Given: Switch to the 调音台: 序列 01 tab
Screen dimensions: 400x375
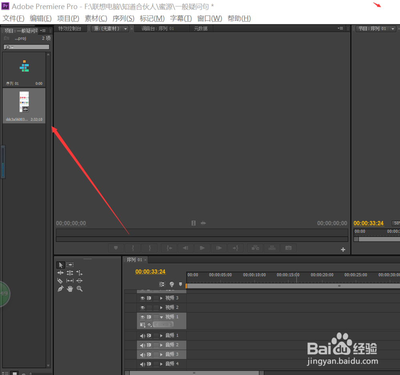Looking at the screenshot, I should coord(158,28).
